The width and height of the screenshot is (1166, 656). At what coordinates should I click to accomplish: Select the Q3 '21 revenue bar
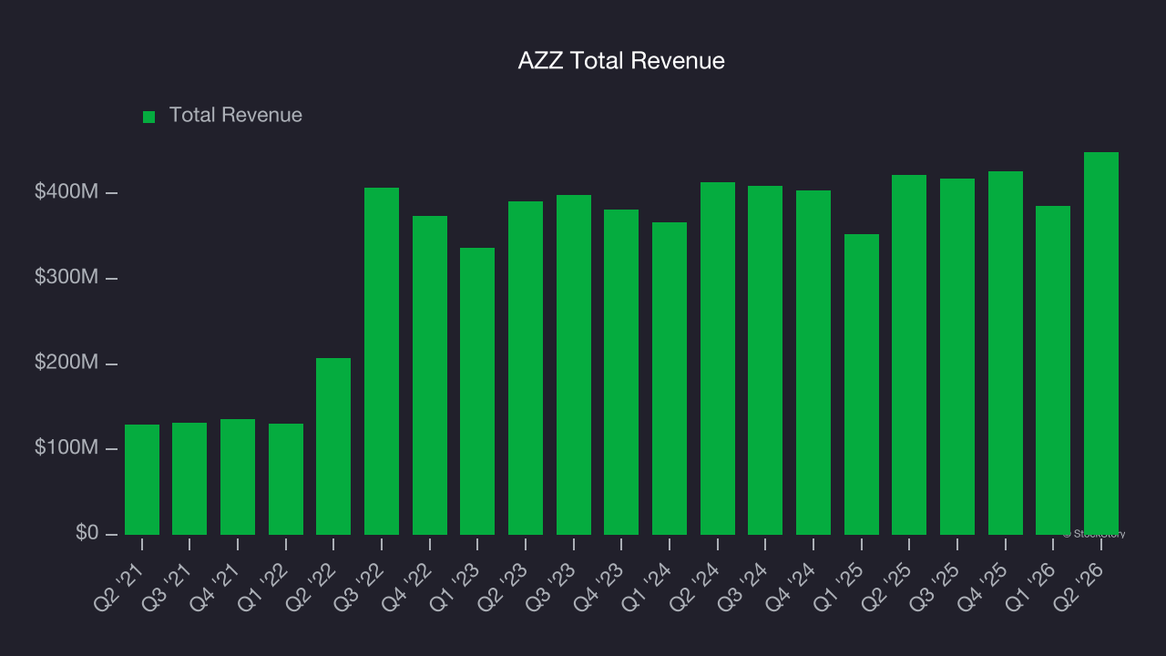click(x=189, y=478)
